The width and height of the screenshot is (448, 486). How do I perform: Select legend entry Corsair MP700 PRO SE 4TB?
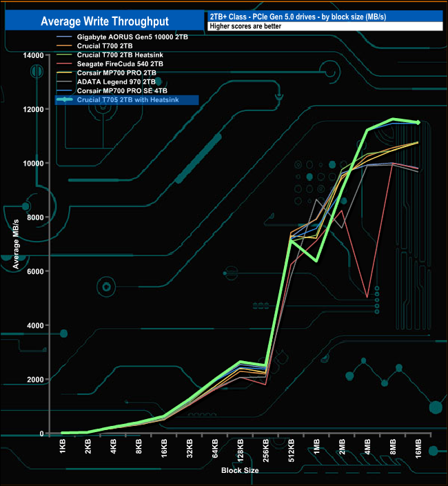(122, 91)
